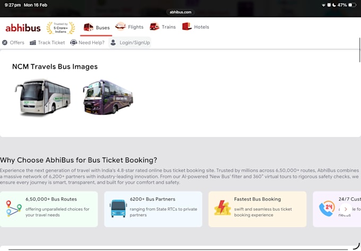
Task: Click the Track Ticket icon
Action: click(33, 42)
